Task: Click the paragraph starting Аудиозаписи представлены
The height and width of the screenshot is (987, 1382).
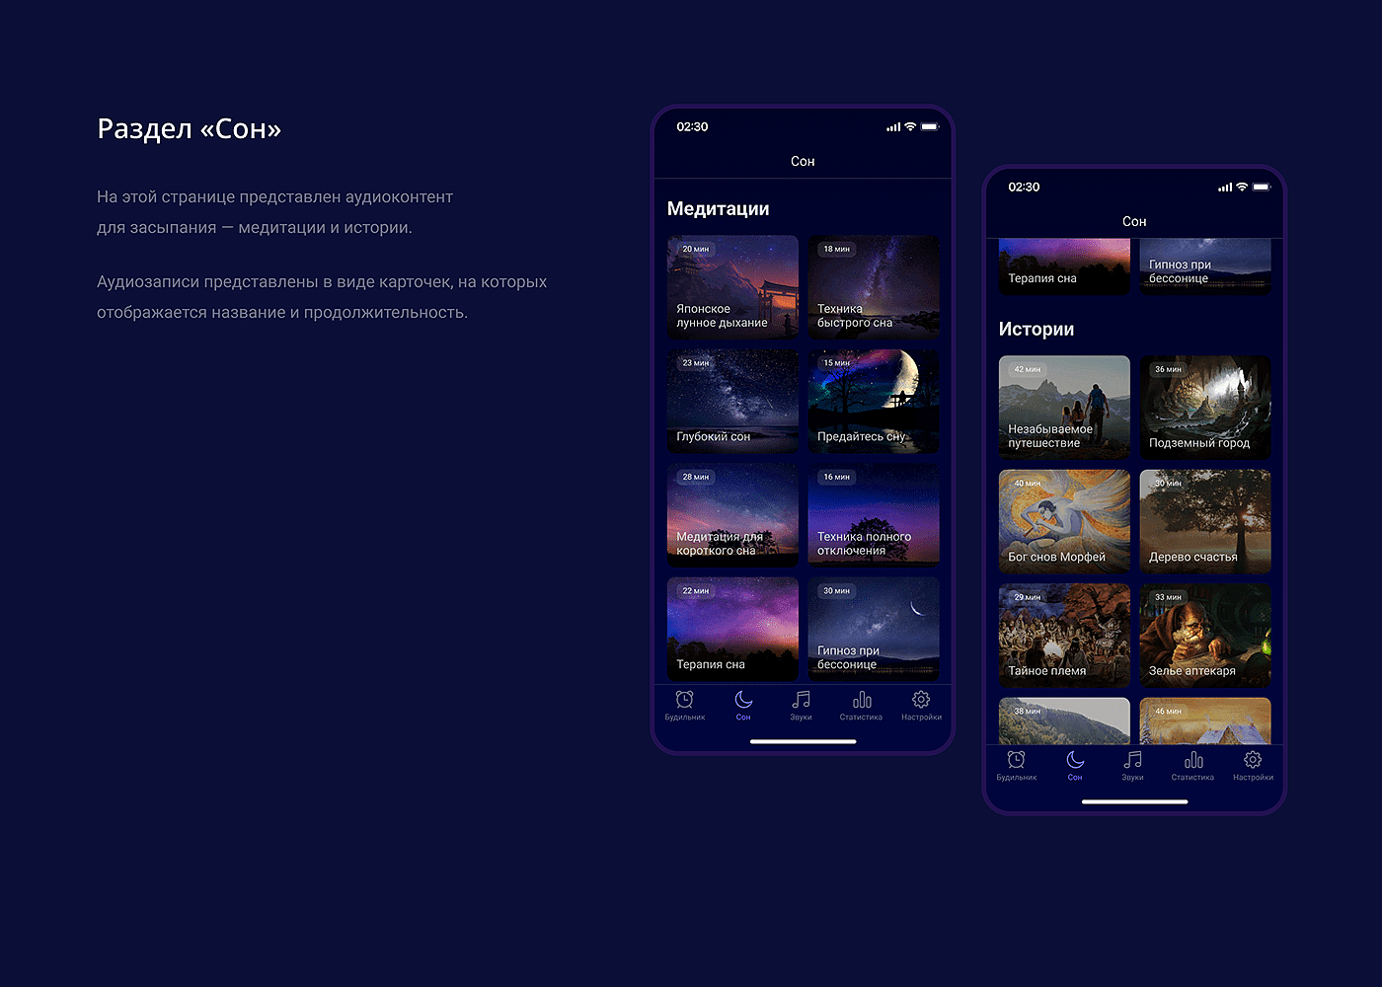Action: point(322,297)
